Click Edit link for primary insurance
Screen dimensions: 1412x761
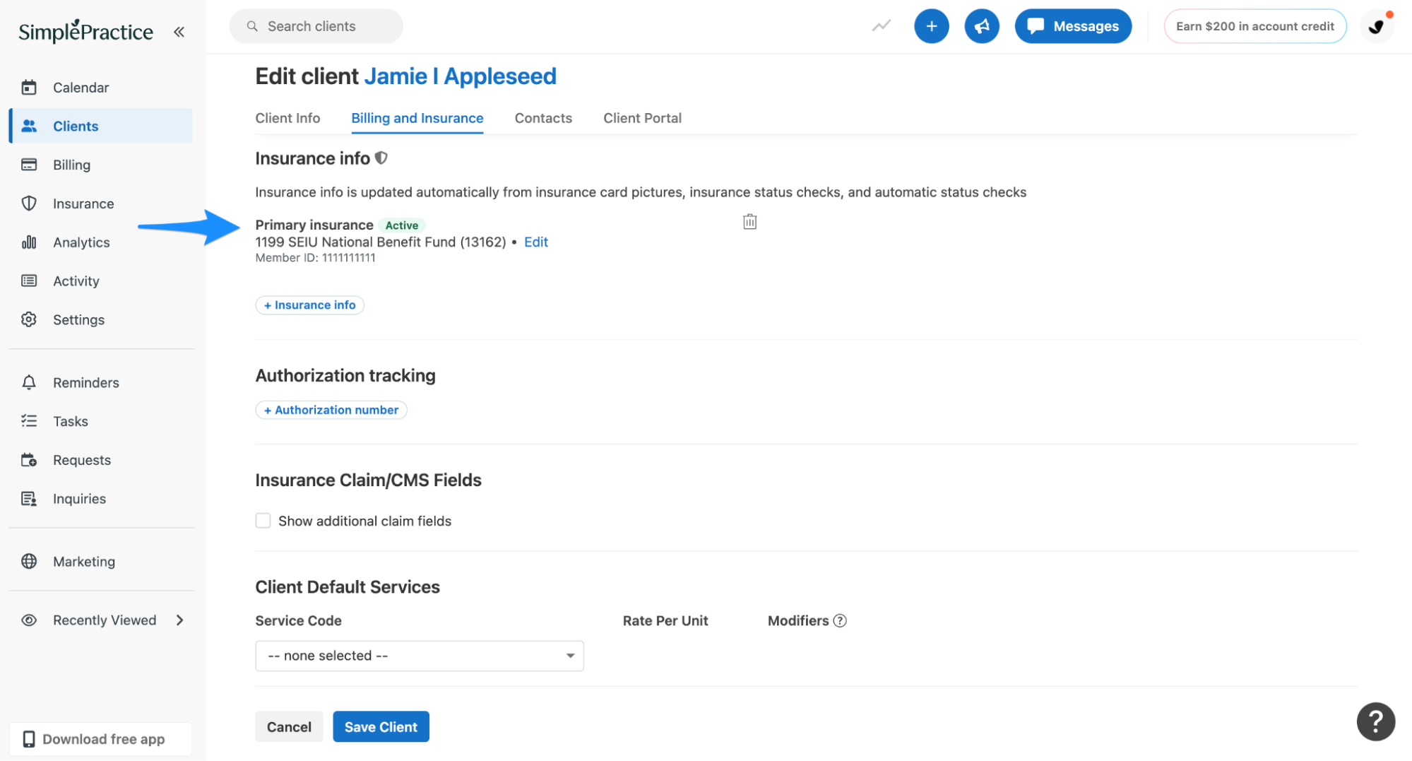pyautogui.click(x=536, y=242)
